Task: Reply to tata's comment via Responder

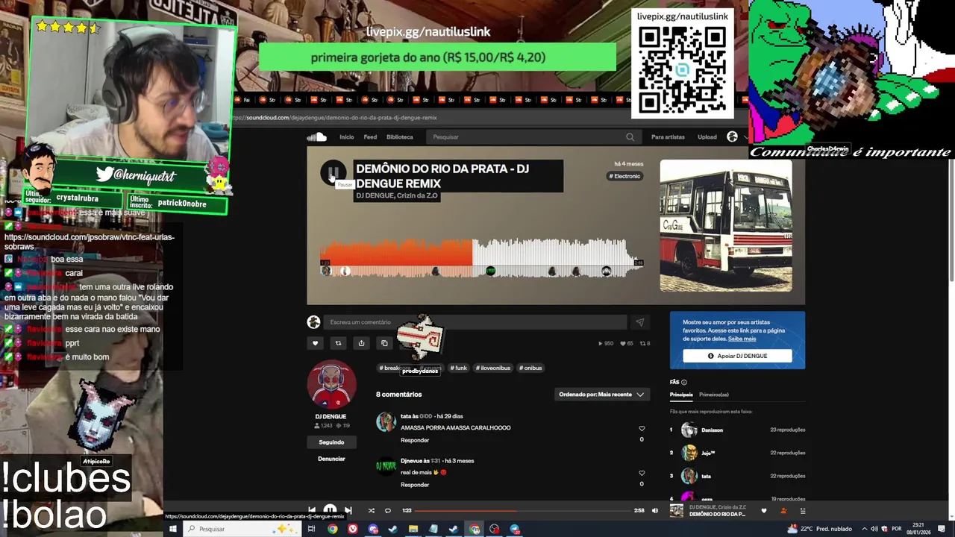Action: 415,440
